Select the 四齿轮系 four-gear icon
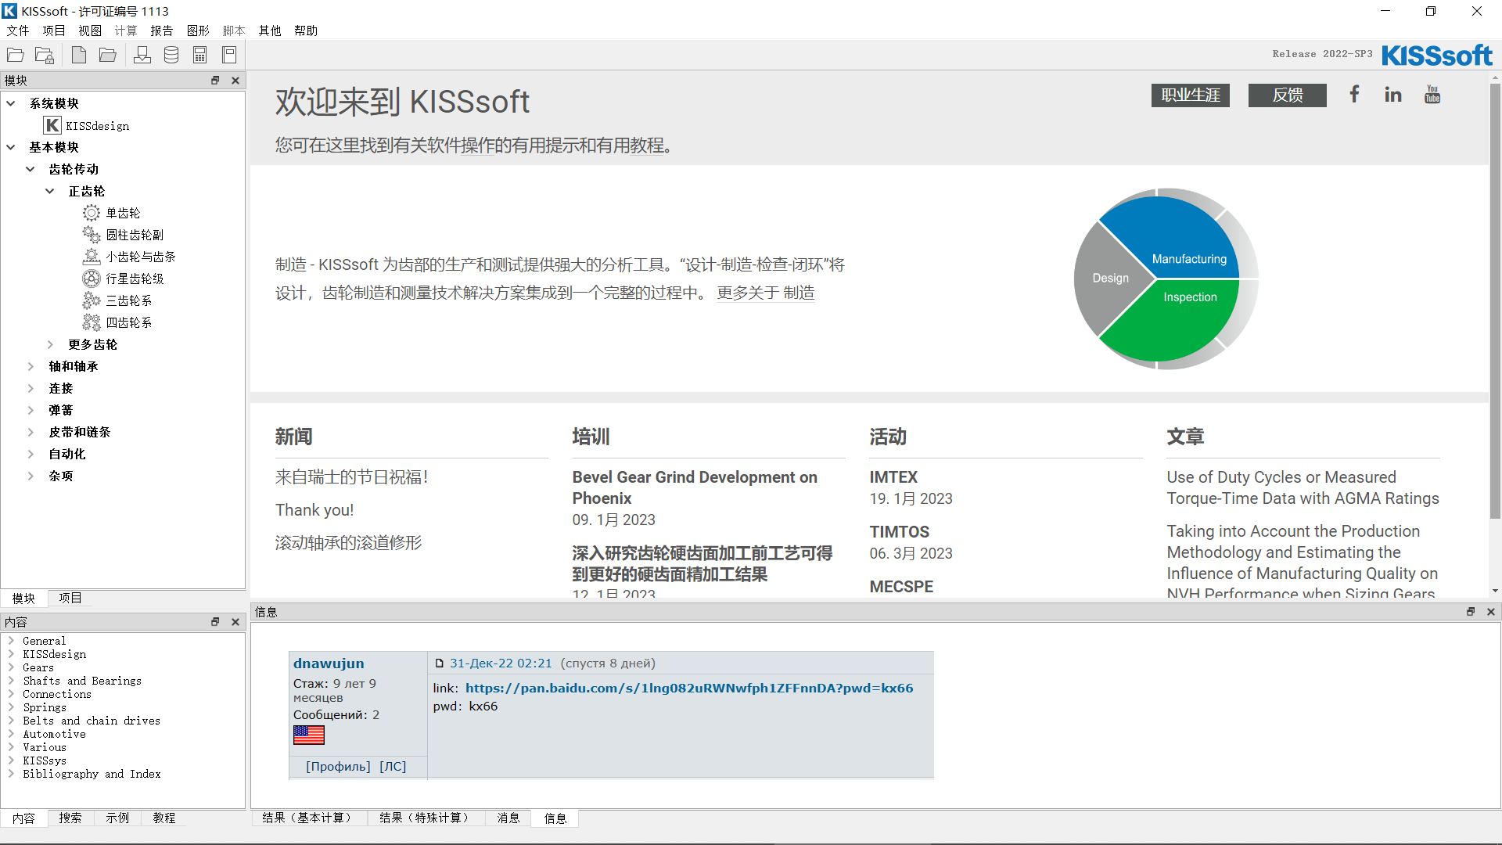Screen dimensions: 1502x845 (x=92, y=322)
